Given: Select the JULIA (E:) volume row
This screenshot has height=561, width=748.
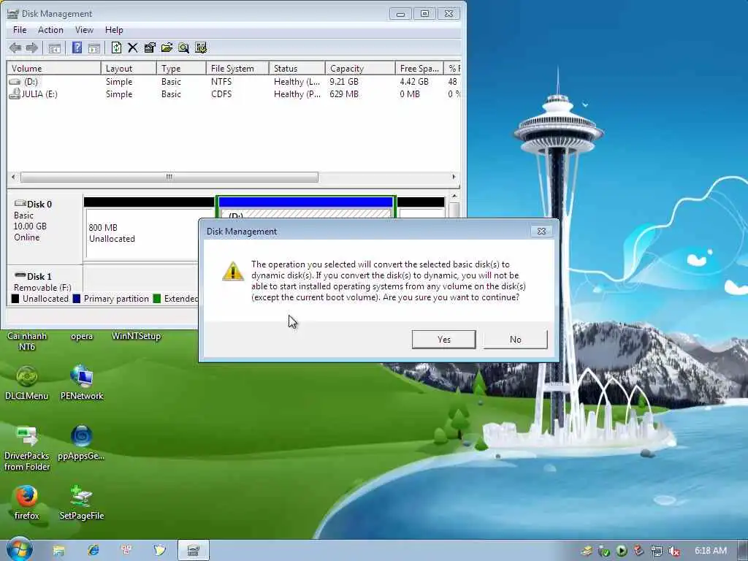Looking at the screenshot, I should tap(234, 94).
